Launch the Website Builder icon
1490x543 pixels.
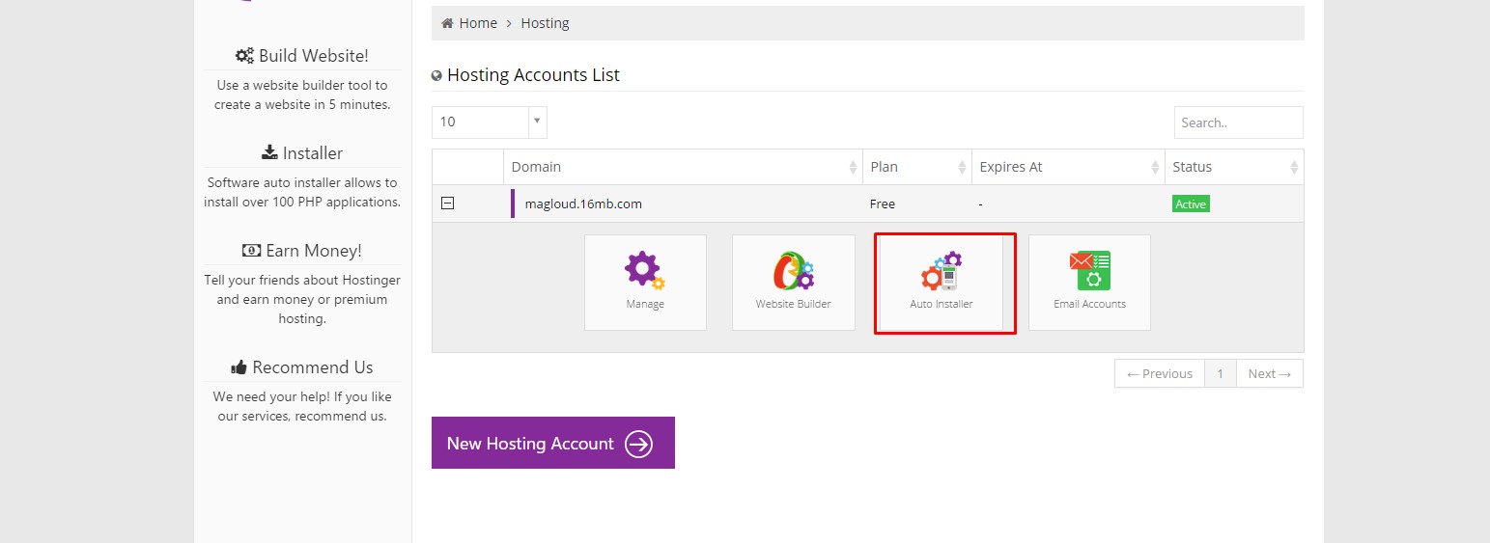pos(793,271)
